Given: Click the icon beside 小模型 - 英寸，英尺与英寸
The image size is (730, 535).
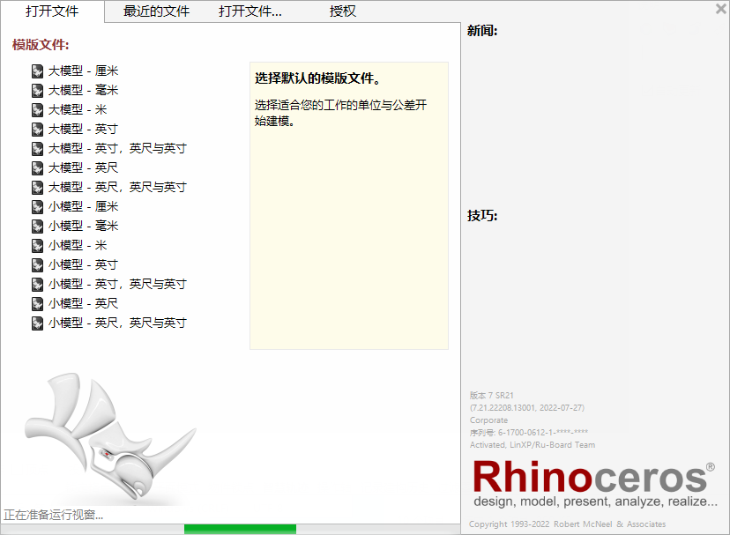Looking at the screenshot, I should (37, 284).
